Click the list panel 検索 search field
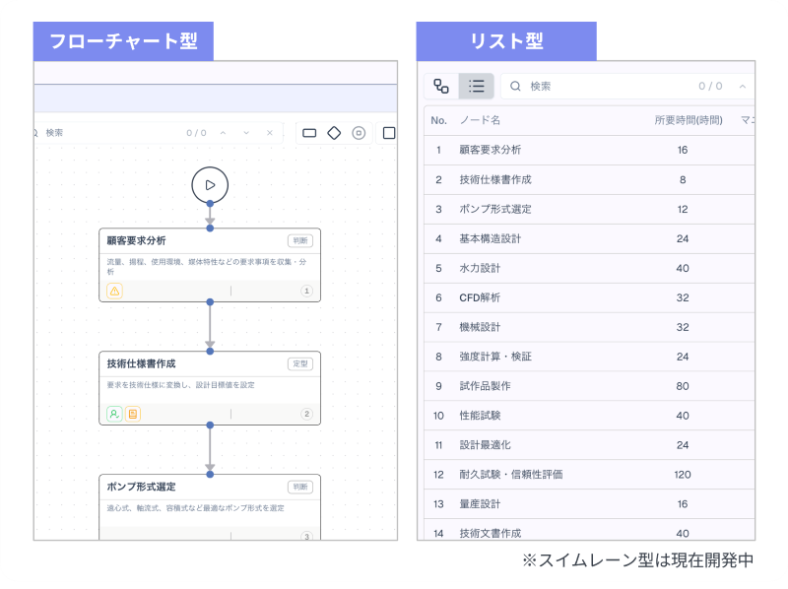 point(601,87)
